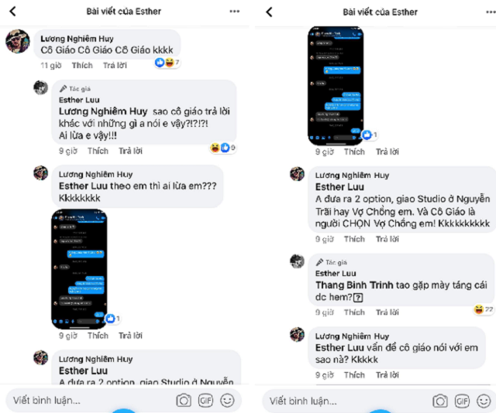The width and height of the screenshot is (496, 413).
Task: Open the Messenger screenshot in the left thread
Action: click(x=79, y=269)
